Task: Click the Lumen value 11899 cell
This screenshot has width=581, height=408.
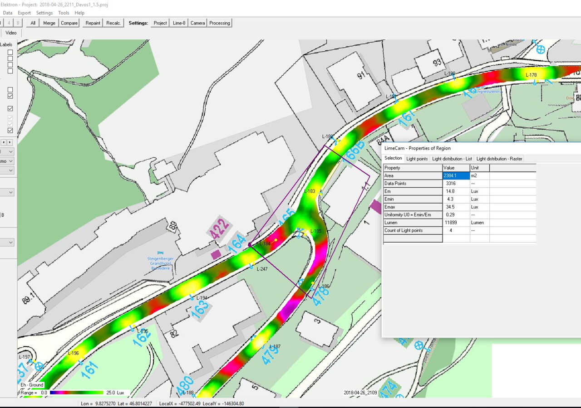Action: [x=456, y=223]
